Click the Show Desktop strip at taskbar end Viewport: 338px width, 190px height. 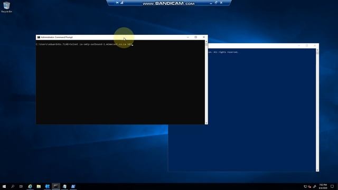tap(337, 186)
